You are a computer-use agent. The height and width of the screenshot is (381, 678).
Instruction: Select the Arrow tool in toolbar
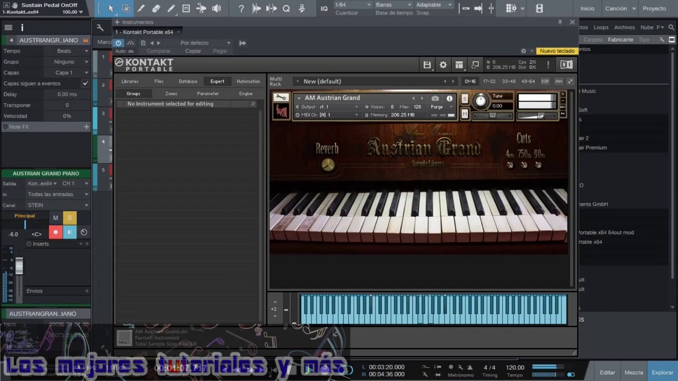[111, 8]
